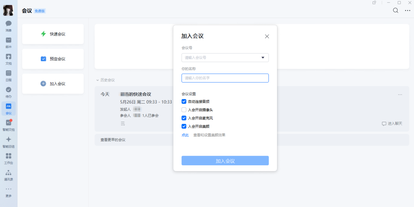
Task: Uncheck 入会开启麦克风 checkbox
Action: click(x=184, y=118)
